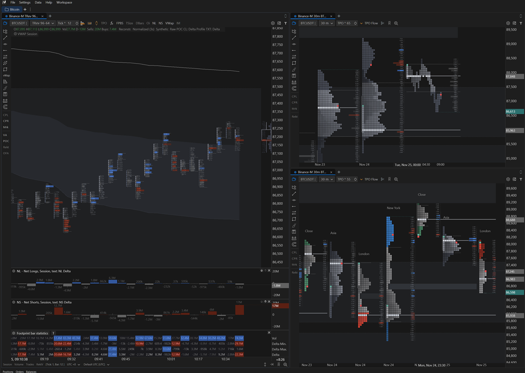Click the candlestick chart type icon
Image resolution: width=525 pixels, height=373 pixels.
click(x=96, y=23)
